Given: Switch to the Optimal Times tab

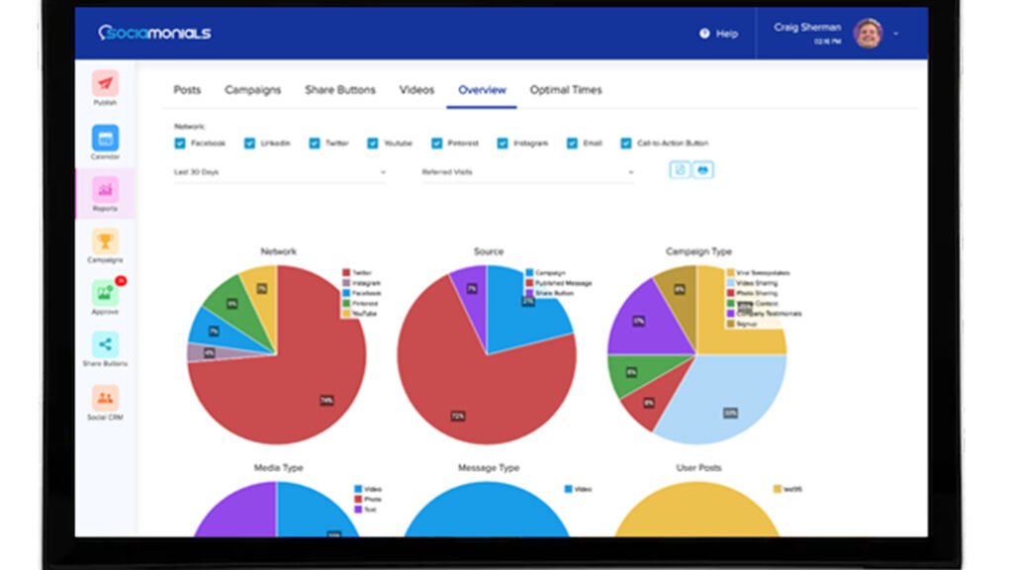Looking at the screenshot, I should 566,90.
